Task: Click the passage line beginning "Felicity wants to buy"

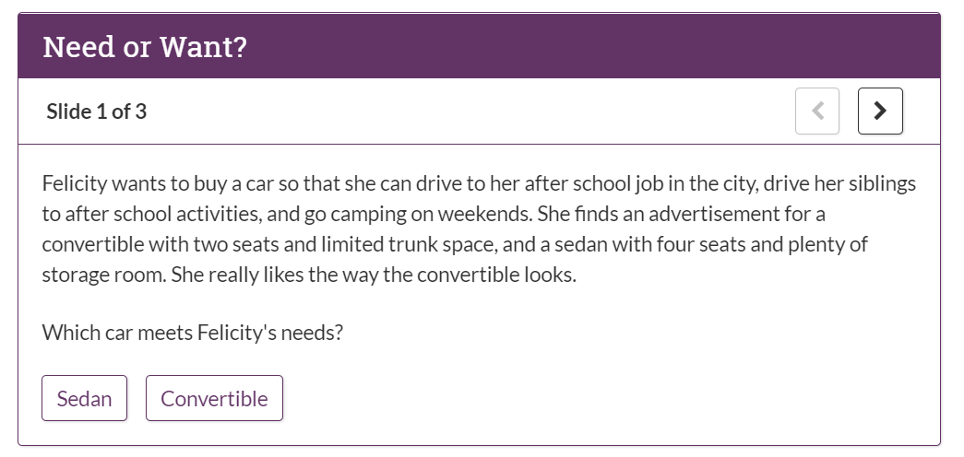Action: tap(479, 183)
